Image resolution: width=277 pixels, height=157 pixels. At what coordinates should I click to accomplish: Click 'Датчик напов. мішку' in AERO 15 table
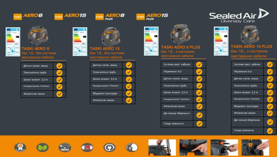click(105, 65)
